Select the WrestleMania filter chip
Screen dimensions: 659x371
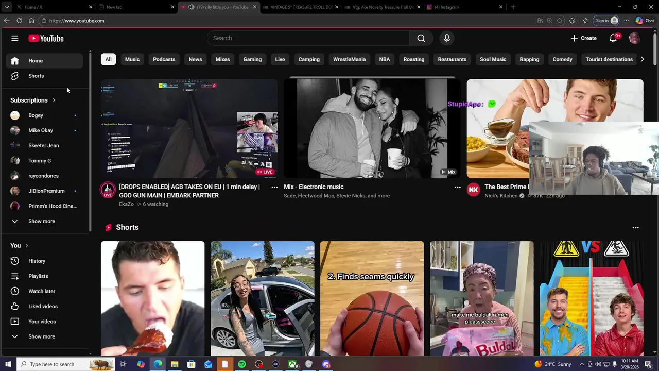pyautogui.click(x=349, y=59)
